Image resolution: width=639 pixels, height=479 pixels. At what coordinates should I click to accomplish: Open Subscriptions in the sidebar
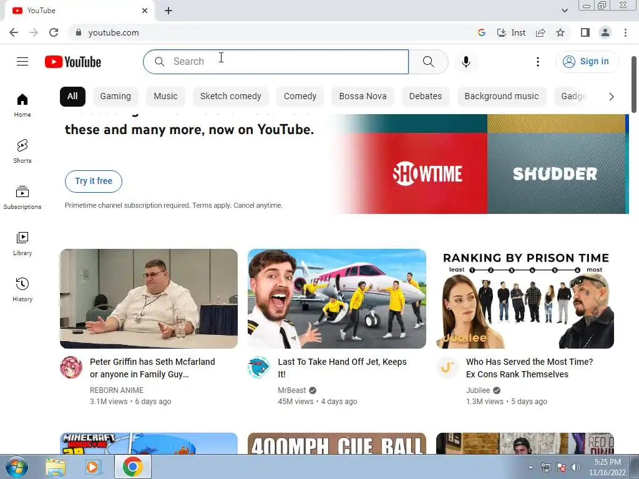click(22, 198)
